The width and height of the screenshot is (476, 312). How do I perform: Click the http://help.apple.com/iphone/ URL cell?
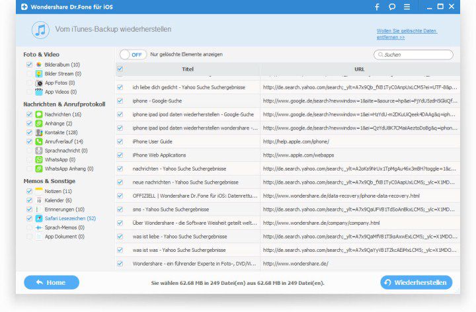click(x=296, y=141)
